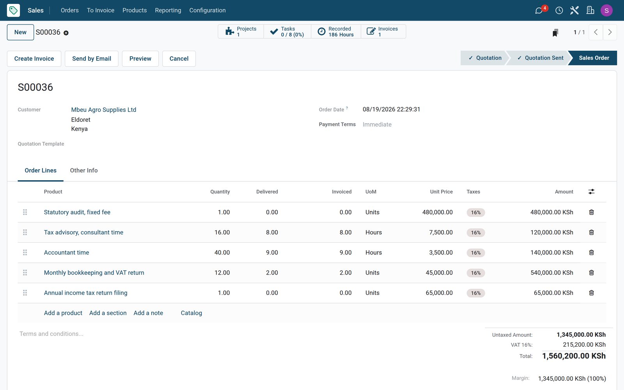Open the gear actions menu next to S00036
The height and width of the screenshot is (390, 624).
coord(66,33)
